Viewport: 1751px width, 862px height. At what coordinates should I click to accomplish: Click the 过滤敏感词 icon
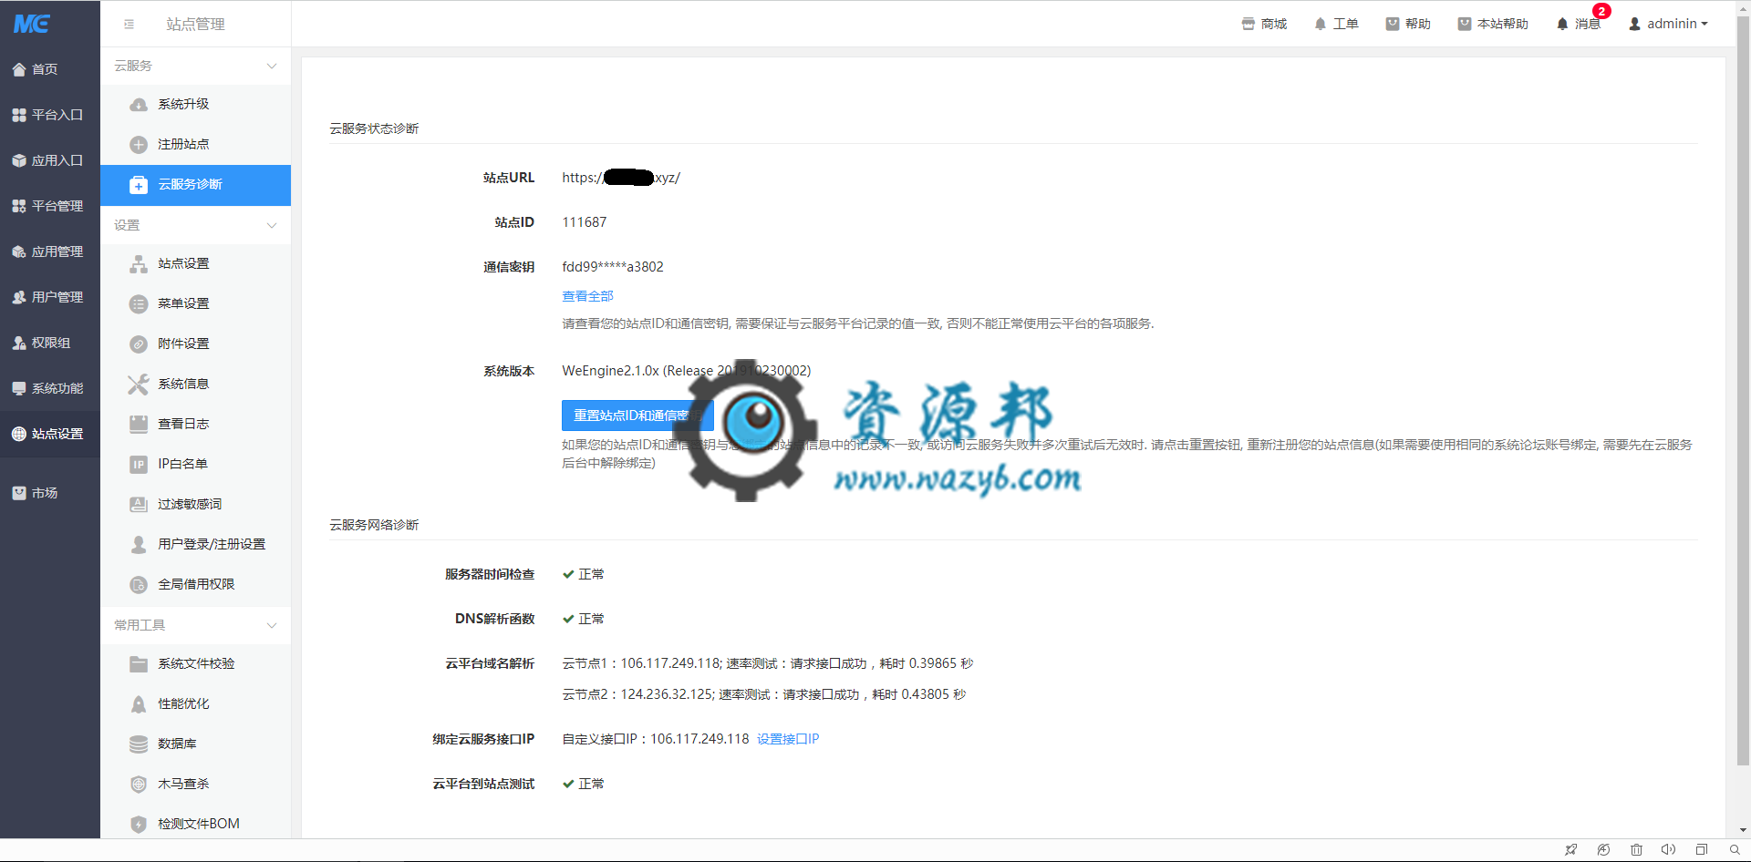[x=139, y=505]
